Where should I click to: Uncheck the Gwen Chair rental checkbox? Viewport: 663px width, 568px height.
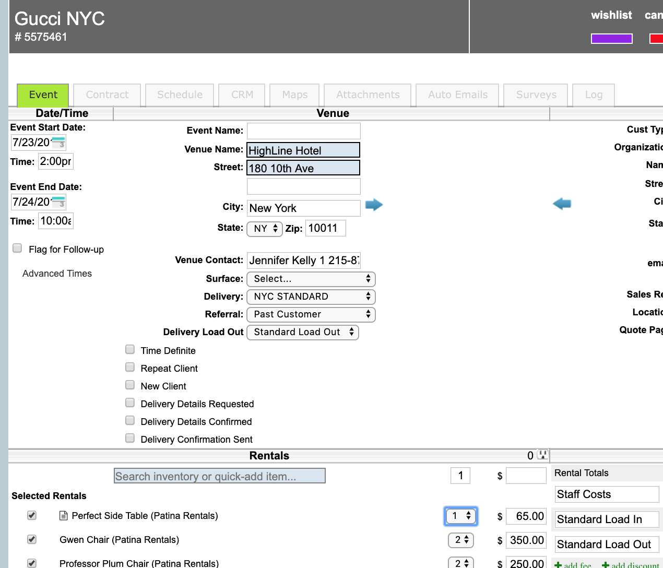(32, 539)
